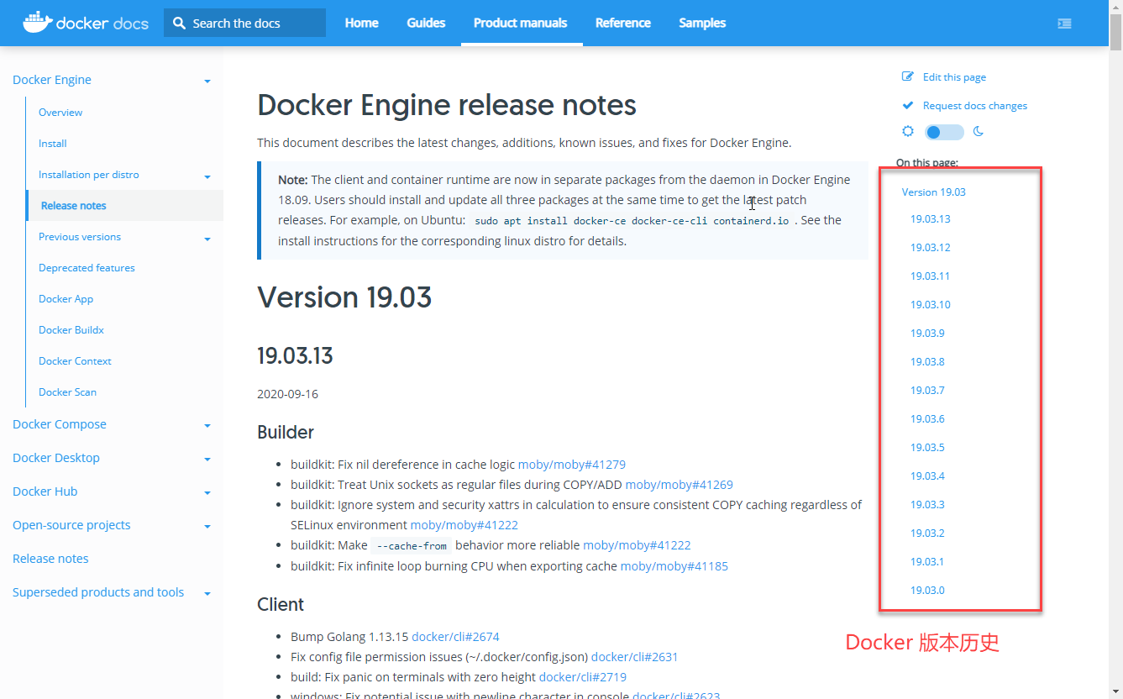Click the Request docs changes checkmark icon
1123x699 pixels.
point(908,106)
